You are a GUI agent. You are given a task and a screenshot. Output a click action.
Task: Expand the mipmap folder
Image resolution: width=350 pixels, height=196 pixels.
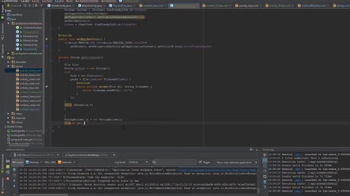coord(9,118)
